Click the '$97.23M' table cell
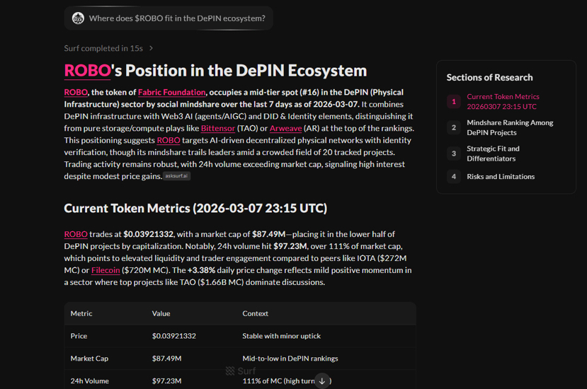This screenshot has height=389, width=587. coord(166,381)
